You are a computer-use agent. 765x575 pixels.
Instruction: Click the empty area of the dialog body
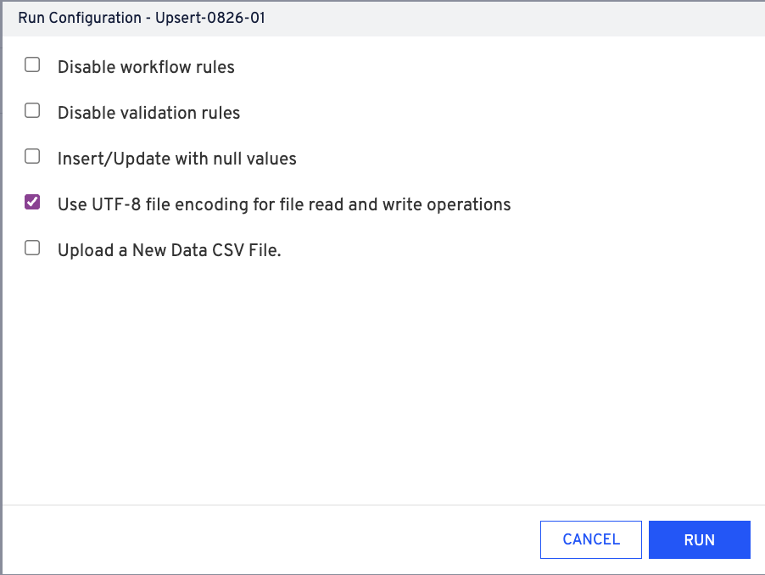click(x=382, y=382)
